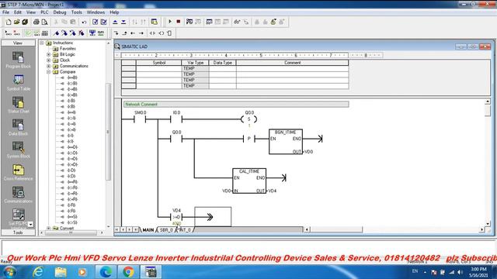This screenshot has height=279, width=497.
Task: Open the Windows Start menu
Action: pos(9,272)
